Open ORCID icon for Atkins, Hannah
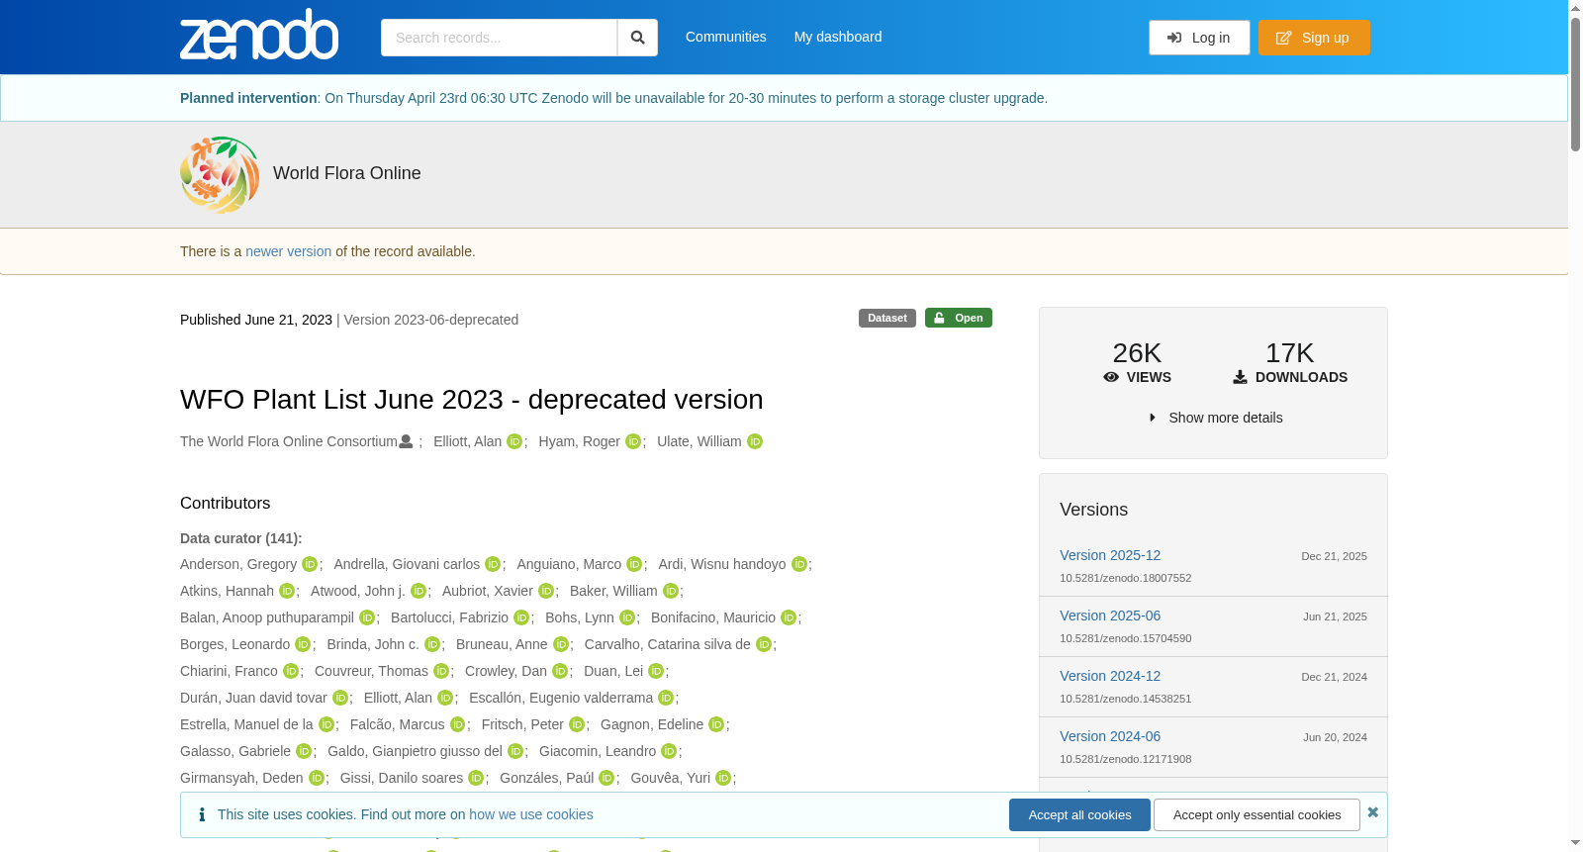 pyautogui.click(x=287, y=591)
